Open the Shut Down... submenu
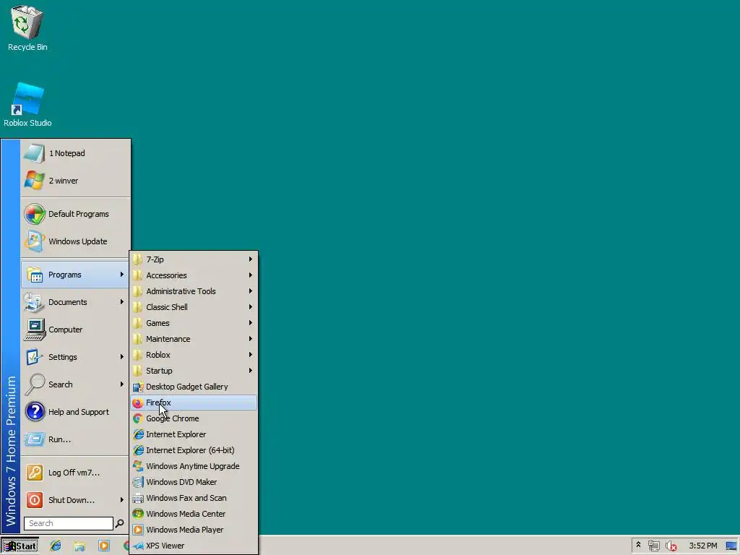The height and width of the screenshot is (555, 740). (75, 500)
